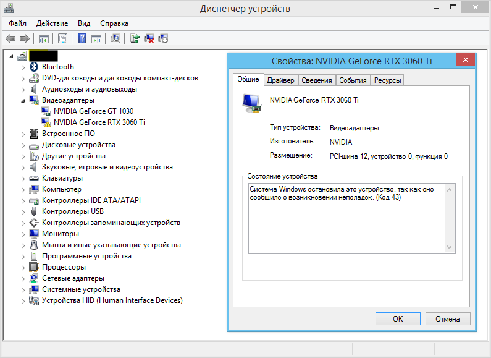This screenshot has width=491, height=358.
Task: Click the Update driver toolbar icon
Action: coord(135,38)
